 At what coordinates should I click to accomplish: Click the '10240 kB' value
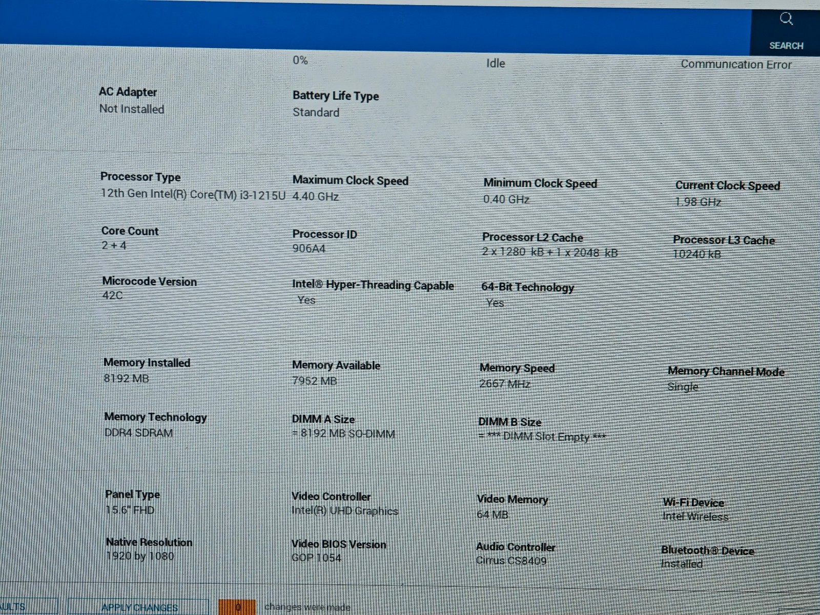tap(697, 254)
